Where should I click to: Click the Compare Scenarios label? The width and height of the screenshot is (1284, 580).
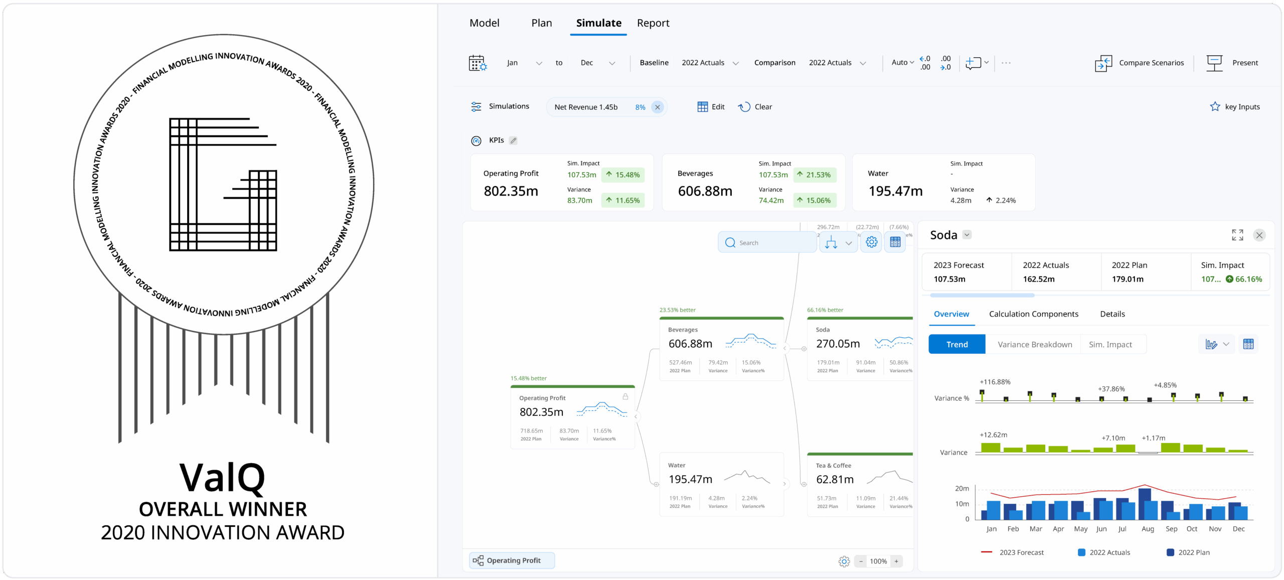click(1151, 63)
